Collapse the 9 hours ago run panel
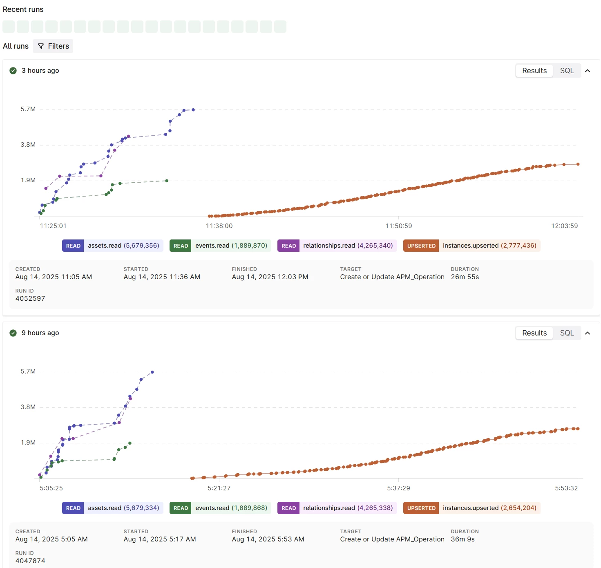 tap(588, 333)
